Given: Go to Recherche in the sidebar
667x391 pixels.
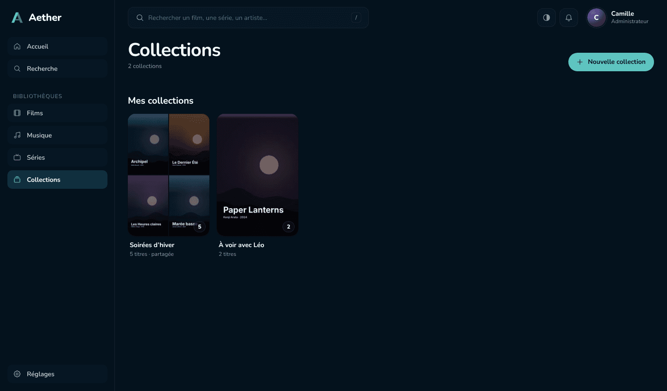Looking at the screenshot, I should click(x=57, y=68).
